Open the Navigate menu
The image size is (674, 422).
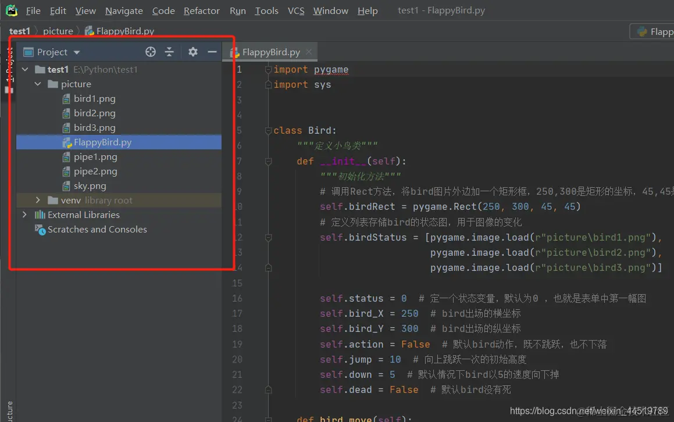tap(124, 10)
